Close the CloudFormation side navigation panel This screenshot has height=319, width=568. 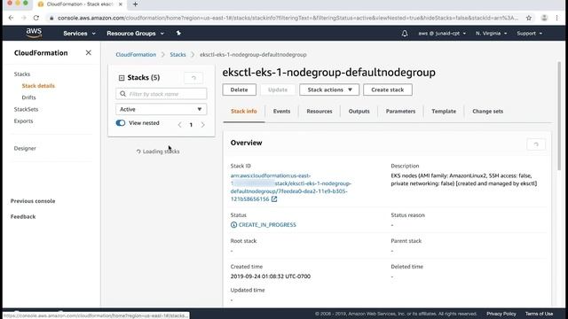[x=89, y=53]
